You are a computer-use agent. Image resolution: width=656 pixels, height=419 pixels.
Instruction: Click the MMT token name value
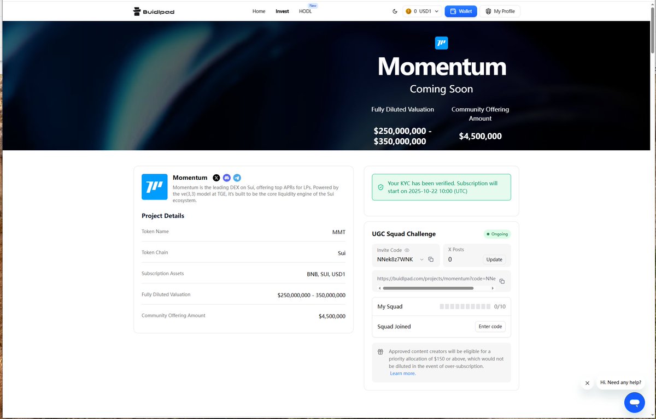point(339,232)
